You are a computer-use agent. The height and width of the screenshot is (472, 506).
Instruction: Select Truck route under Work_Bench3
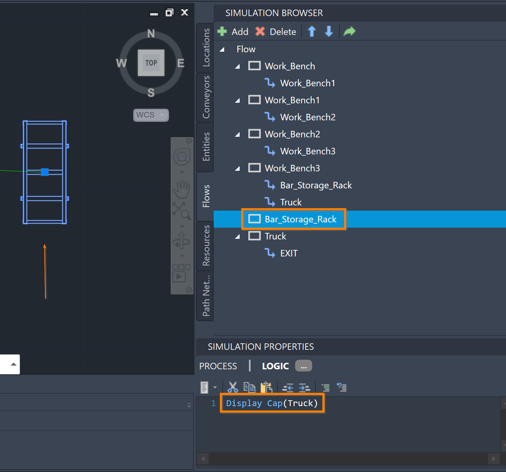point(291,202)
